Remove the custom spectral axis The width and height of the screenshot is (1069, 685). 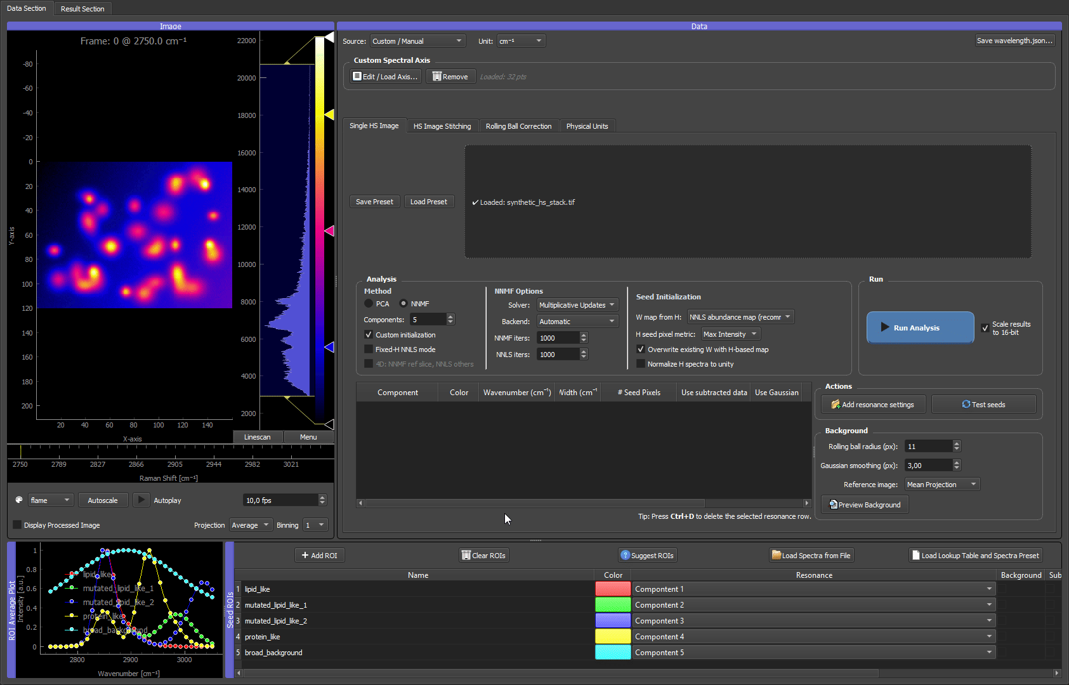coord(450,77)
